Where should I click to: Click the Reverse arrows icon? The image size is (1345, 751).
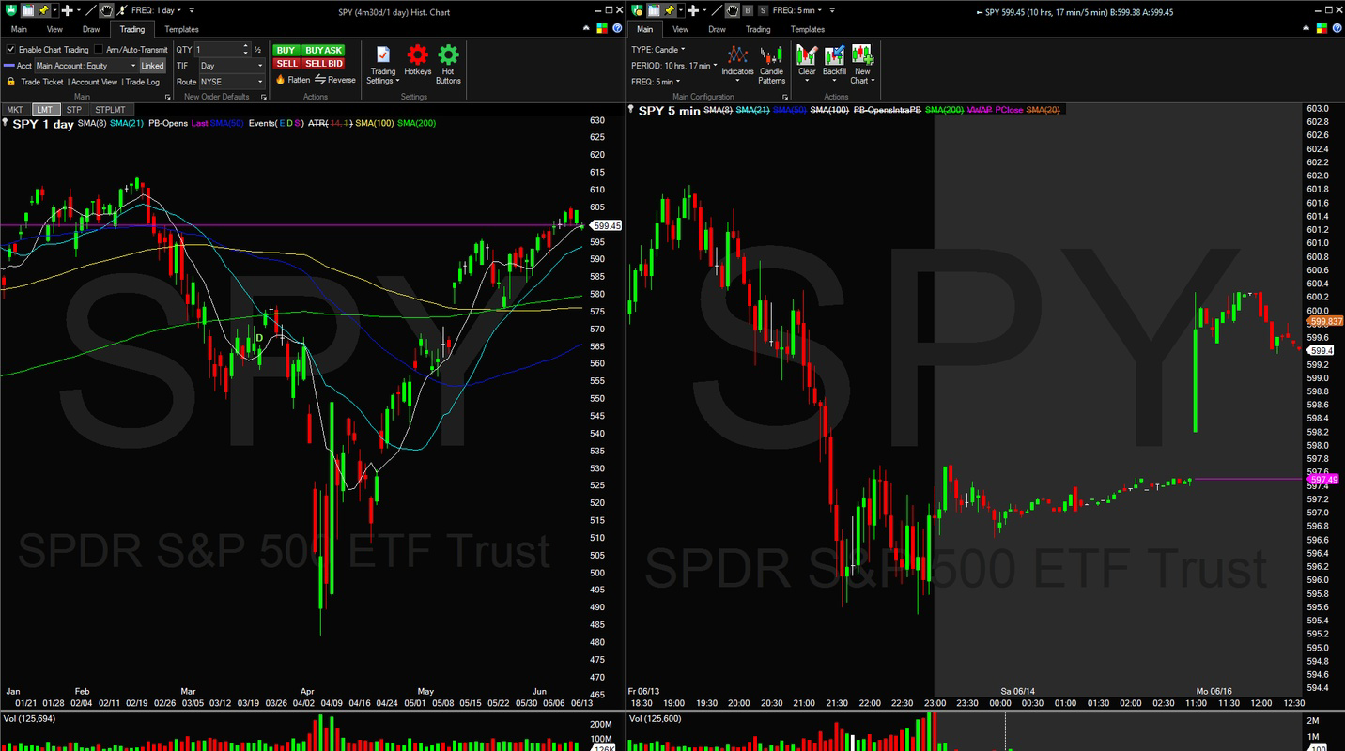(320, 80)
